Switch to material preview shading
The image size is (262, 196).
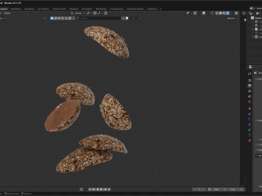click(224, 13)
